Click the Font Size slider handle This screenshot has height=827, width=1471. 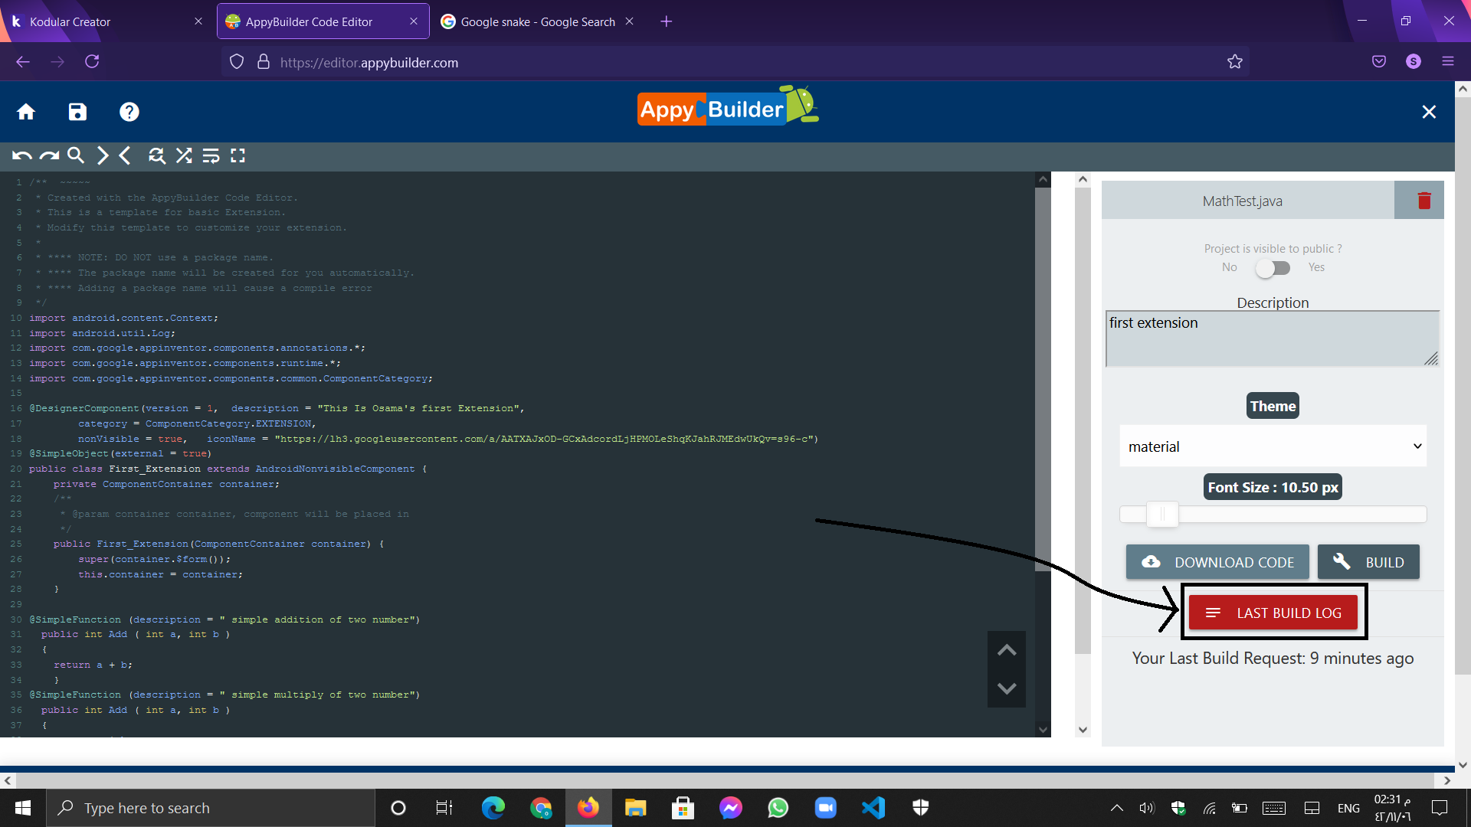coord(1162,515)
